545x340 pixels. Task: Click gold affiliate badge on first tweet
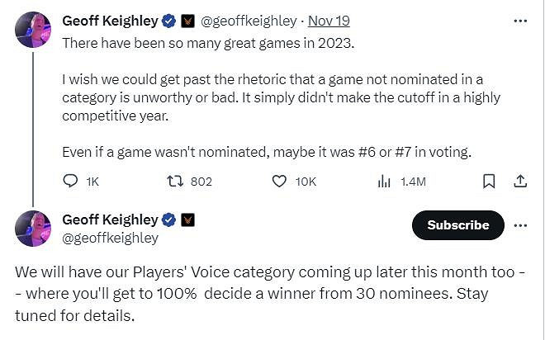click(188, 22)
